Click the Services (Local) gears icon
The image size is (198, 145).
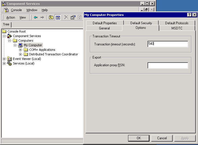pos(9,63)
